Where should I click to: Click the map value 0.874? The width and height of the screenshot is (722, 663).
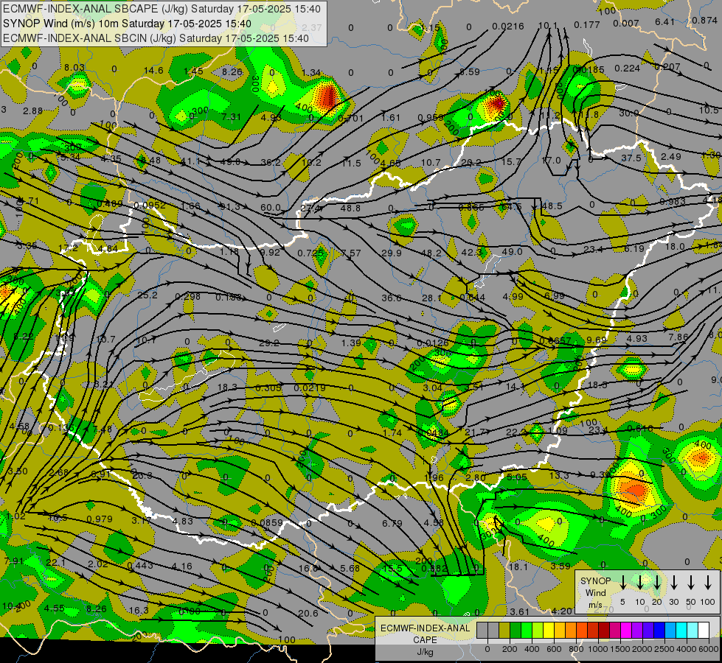[x=704, y=20]
